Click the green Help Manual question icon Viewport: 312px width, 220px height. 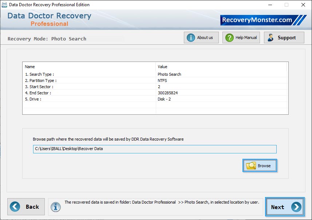(x=229, y=37)
